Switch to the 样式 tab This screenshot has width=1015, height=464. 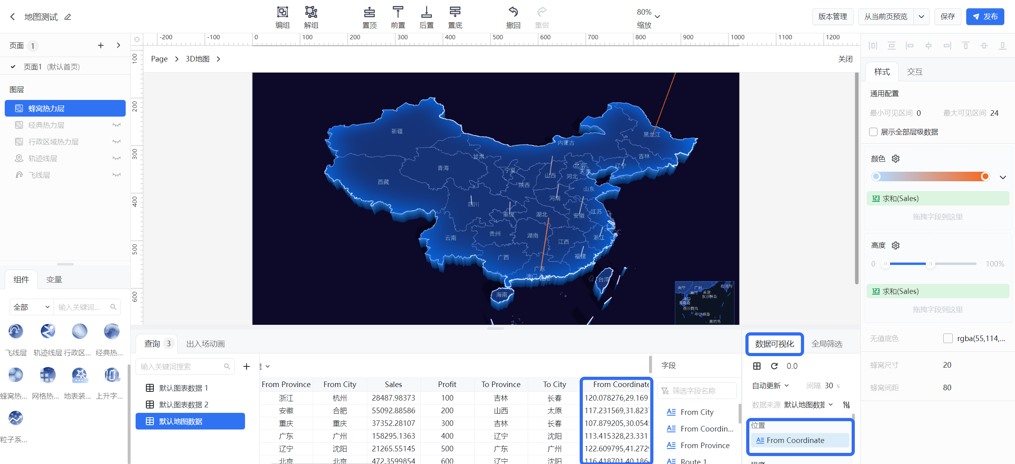tap(882, 72)
